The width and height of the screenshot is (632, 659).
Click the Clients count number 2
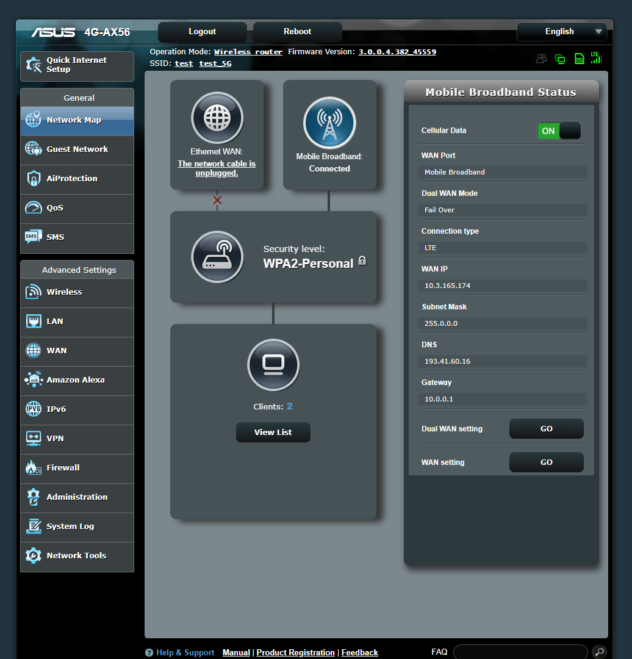(x=290, y=406)
